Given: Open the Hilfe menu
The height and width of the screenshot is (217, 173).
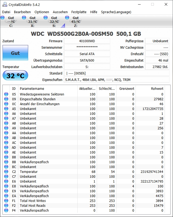Looking at the screenshot, I should pos(94,12).
